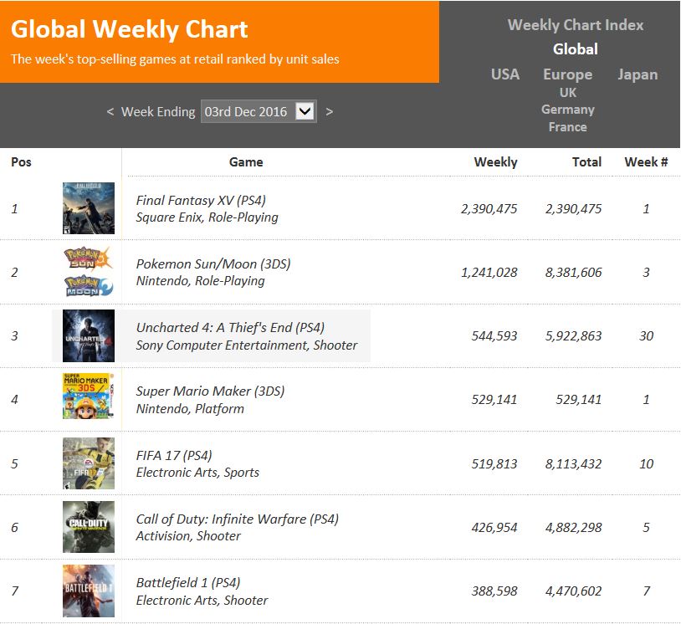The image size is (681, 624).
Task: Select the FIFA 17 cover thumbnail
Action: coord(89,463)
